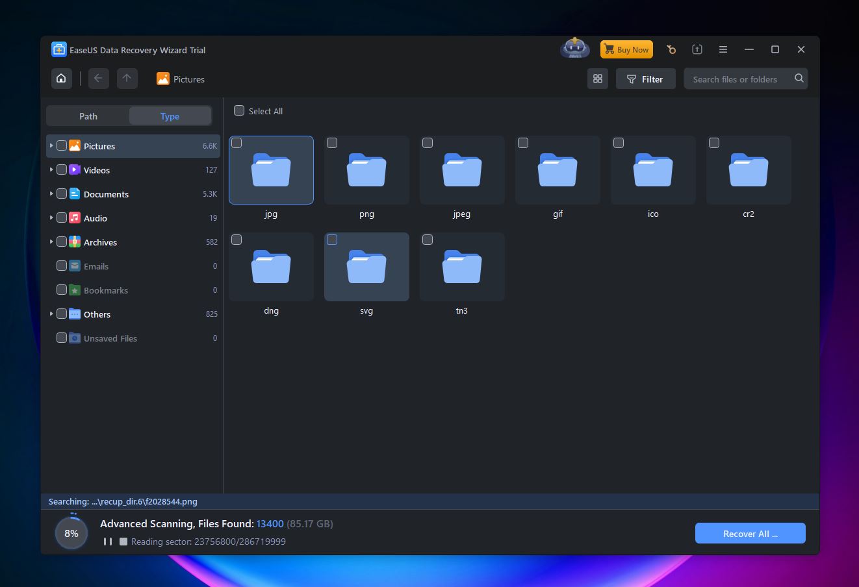
Task: Click the EaseUS app logo icon
Action: point(58,49)
